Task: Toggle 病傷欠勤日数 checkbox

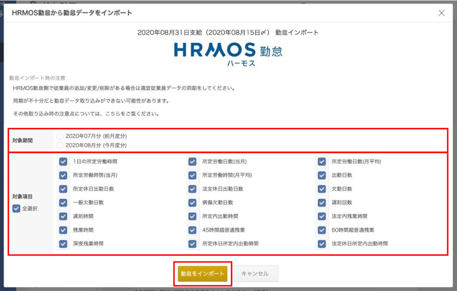Action: click(x=192, y=203)
